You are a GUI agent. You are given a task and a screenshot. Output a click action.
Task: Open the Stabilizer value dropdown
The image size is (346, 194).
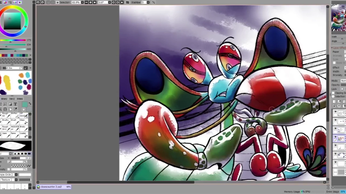pos(148,2)
